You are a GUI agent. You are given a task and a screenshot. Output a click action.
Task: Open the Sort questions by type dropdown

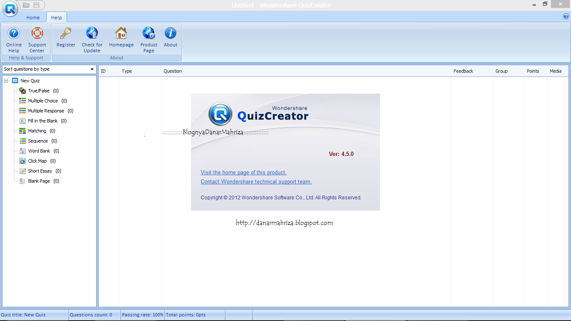(49, 69)
